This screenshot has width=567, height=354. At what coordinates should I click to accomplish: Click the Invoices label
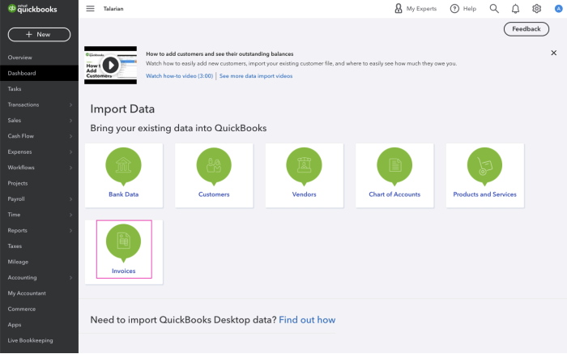click(123, 271)
